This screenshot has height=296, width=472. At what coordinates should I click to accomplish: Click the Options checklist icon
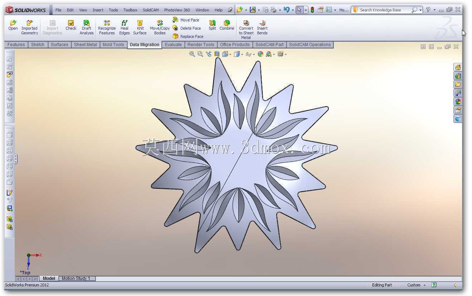(329, 10)
